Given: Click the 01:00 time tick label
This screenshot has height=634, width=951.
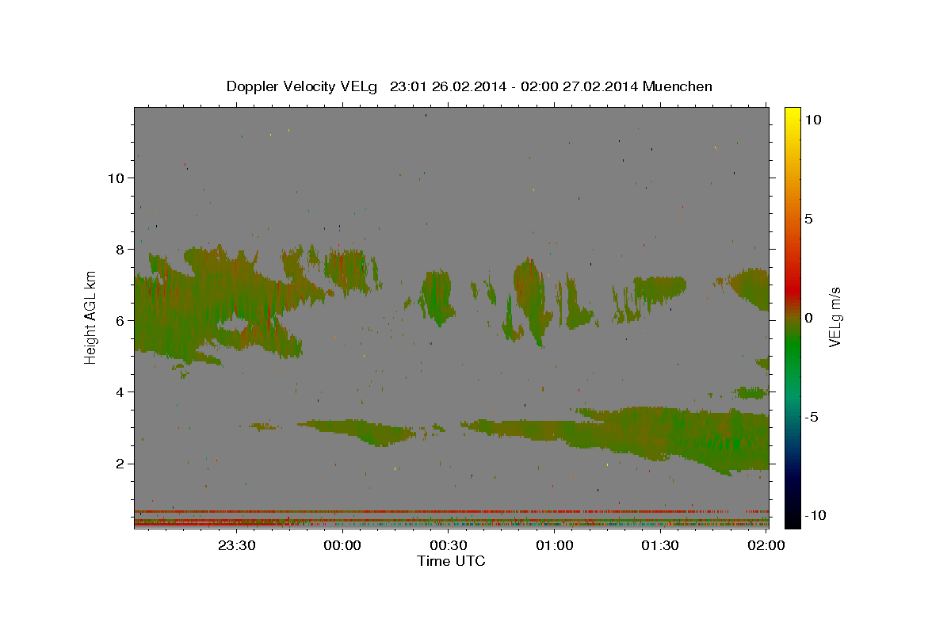Looking at the screenshot, I should tap(555, 545).
